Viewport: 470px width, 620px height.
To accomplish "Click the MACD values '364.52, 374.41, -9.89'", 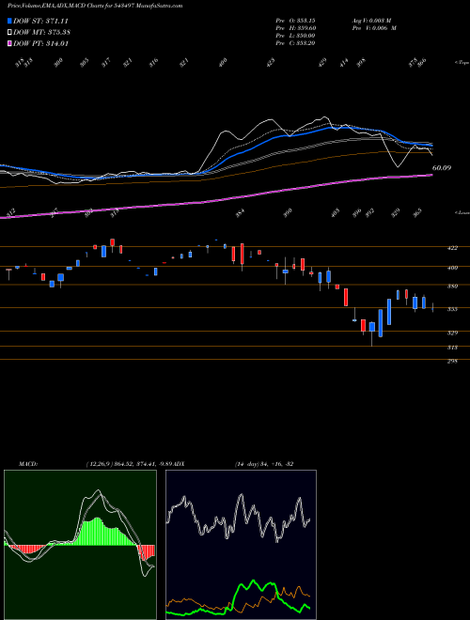I will click(x=145, y=463).
